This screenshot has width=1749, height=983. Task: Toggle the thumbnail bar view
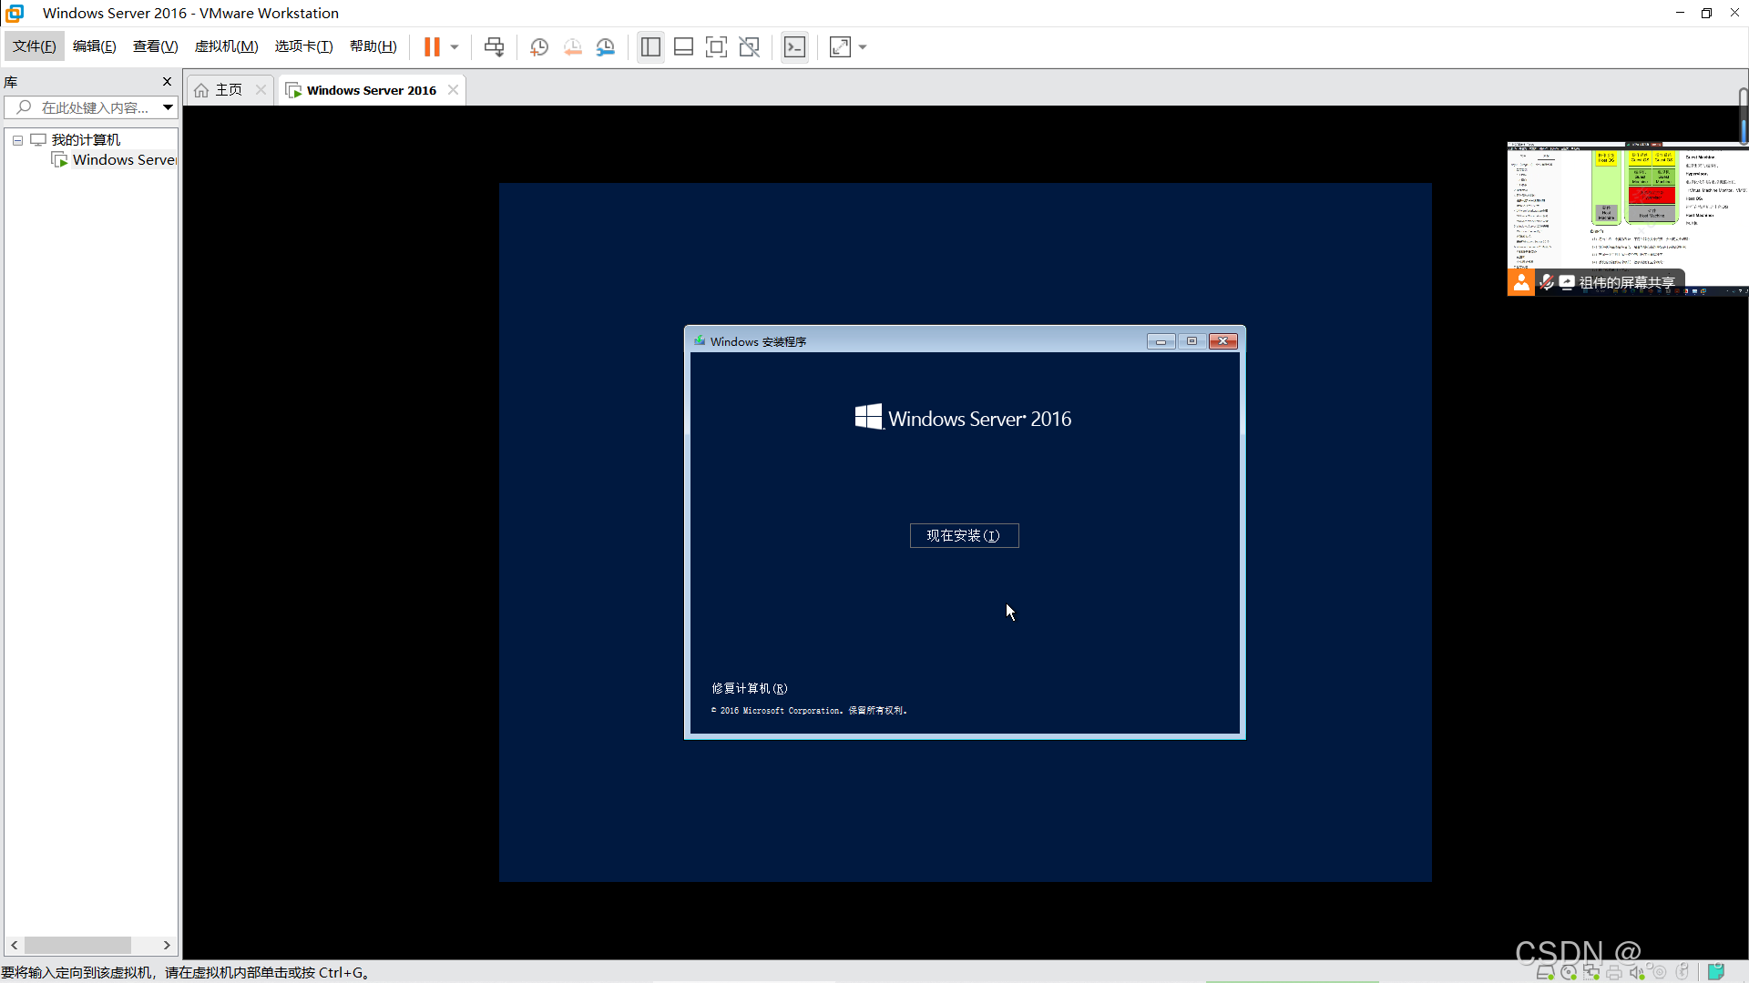click(683, 47)
